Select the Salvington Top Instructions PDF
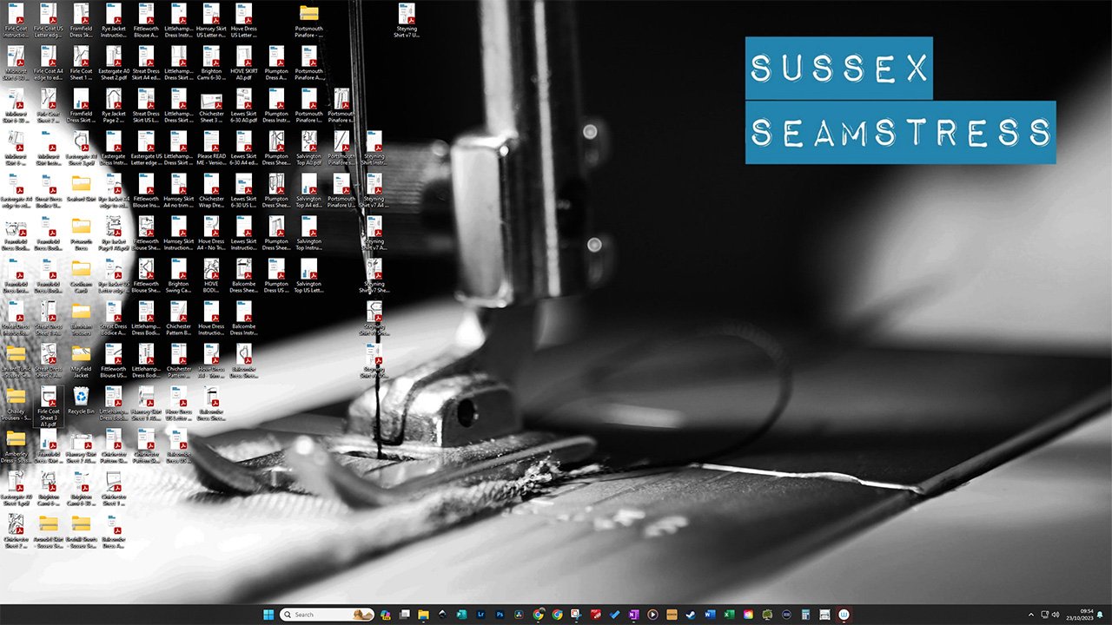Screen dimensions: 1112x625 click(308, 235)
